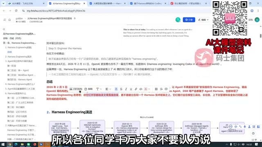This screenshot has height=147, width=262.
Task: Click the green collaborator avatar
Action: (178, 20)
